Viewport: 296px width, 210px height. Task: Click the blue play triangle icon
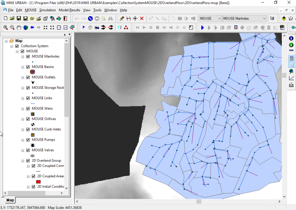pos(203,27)
